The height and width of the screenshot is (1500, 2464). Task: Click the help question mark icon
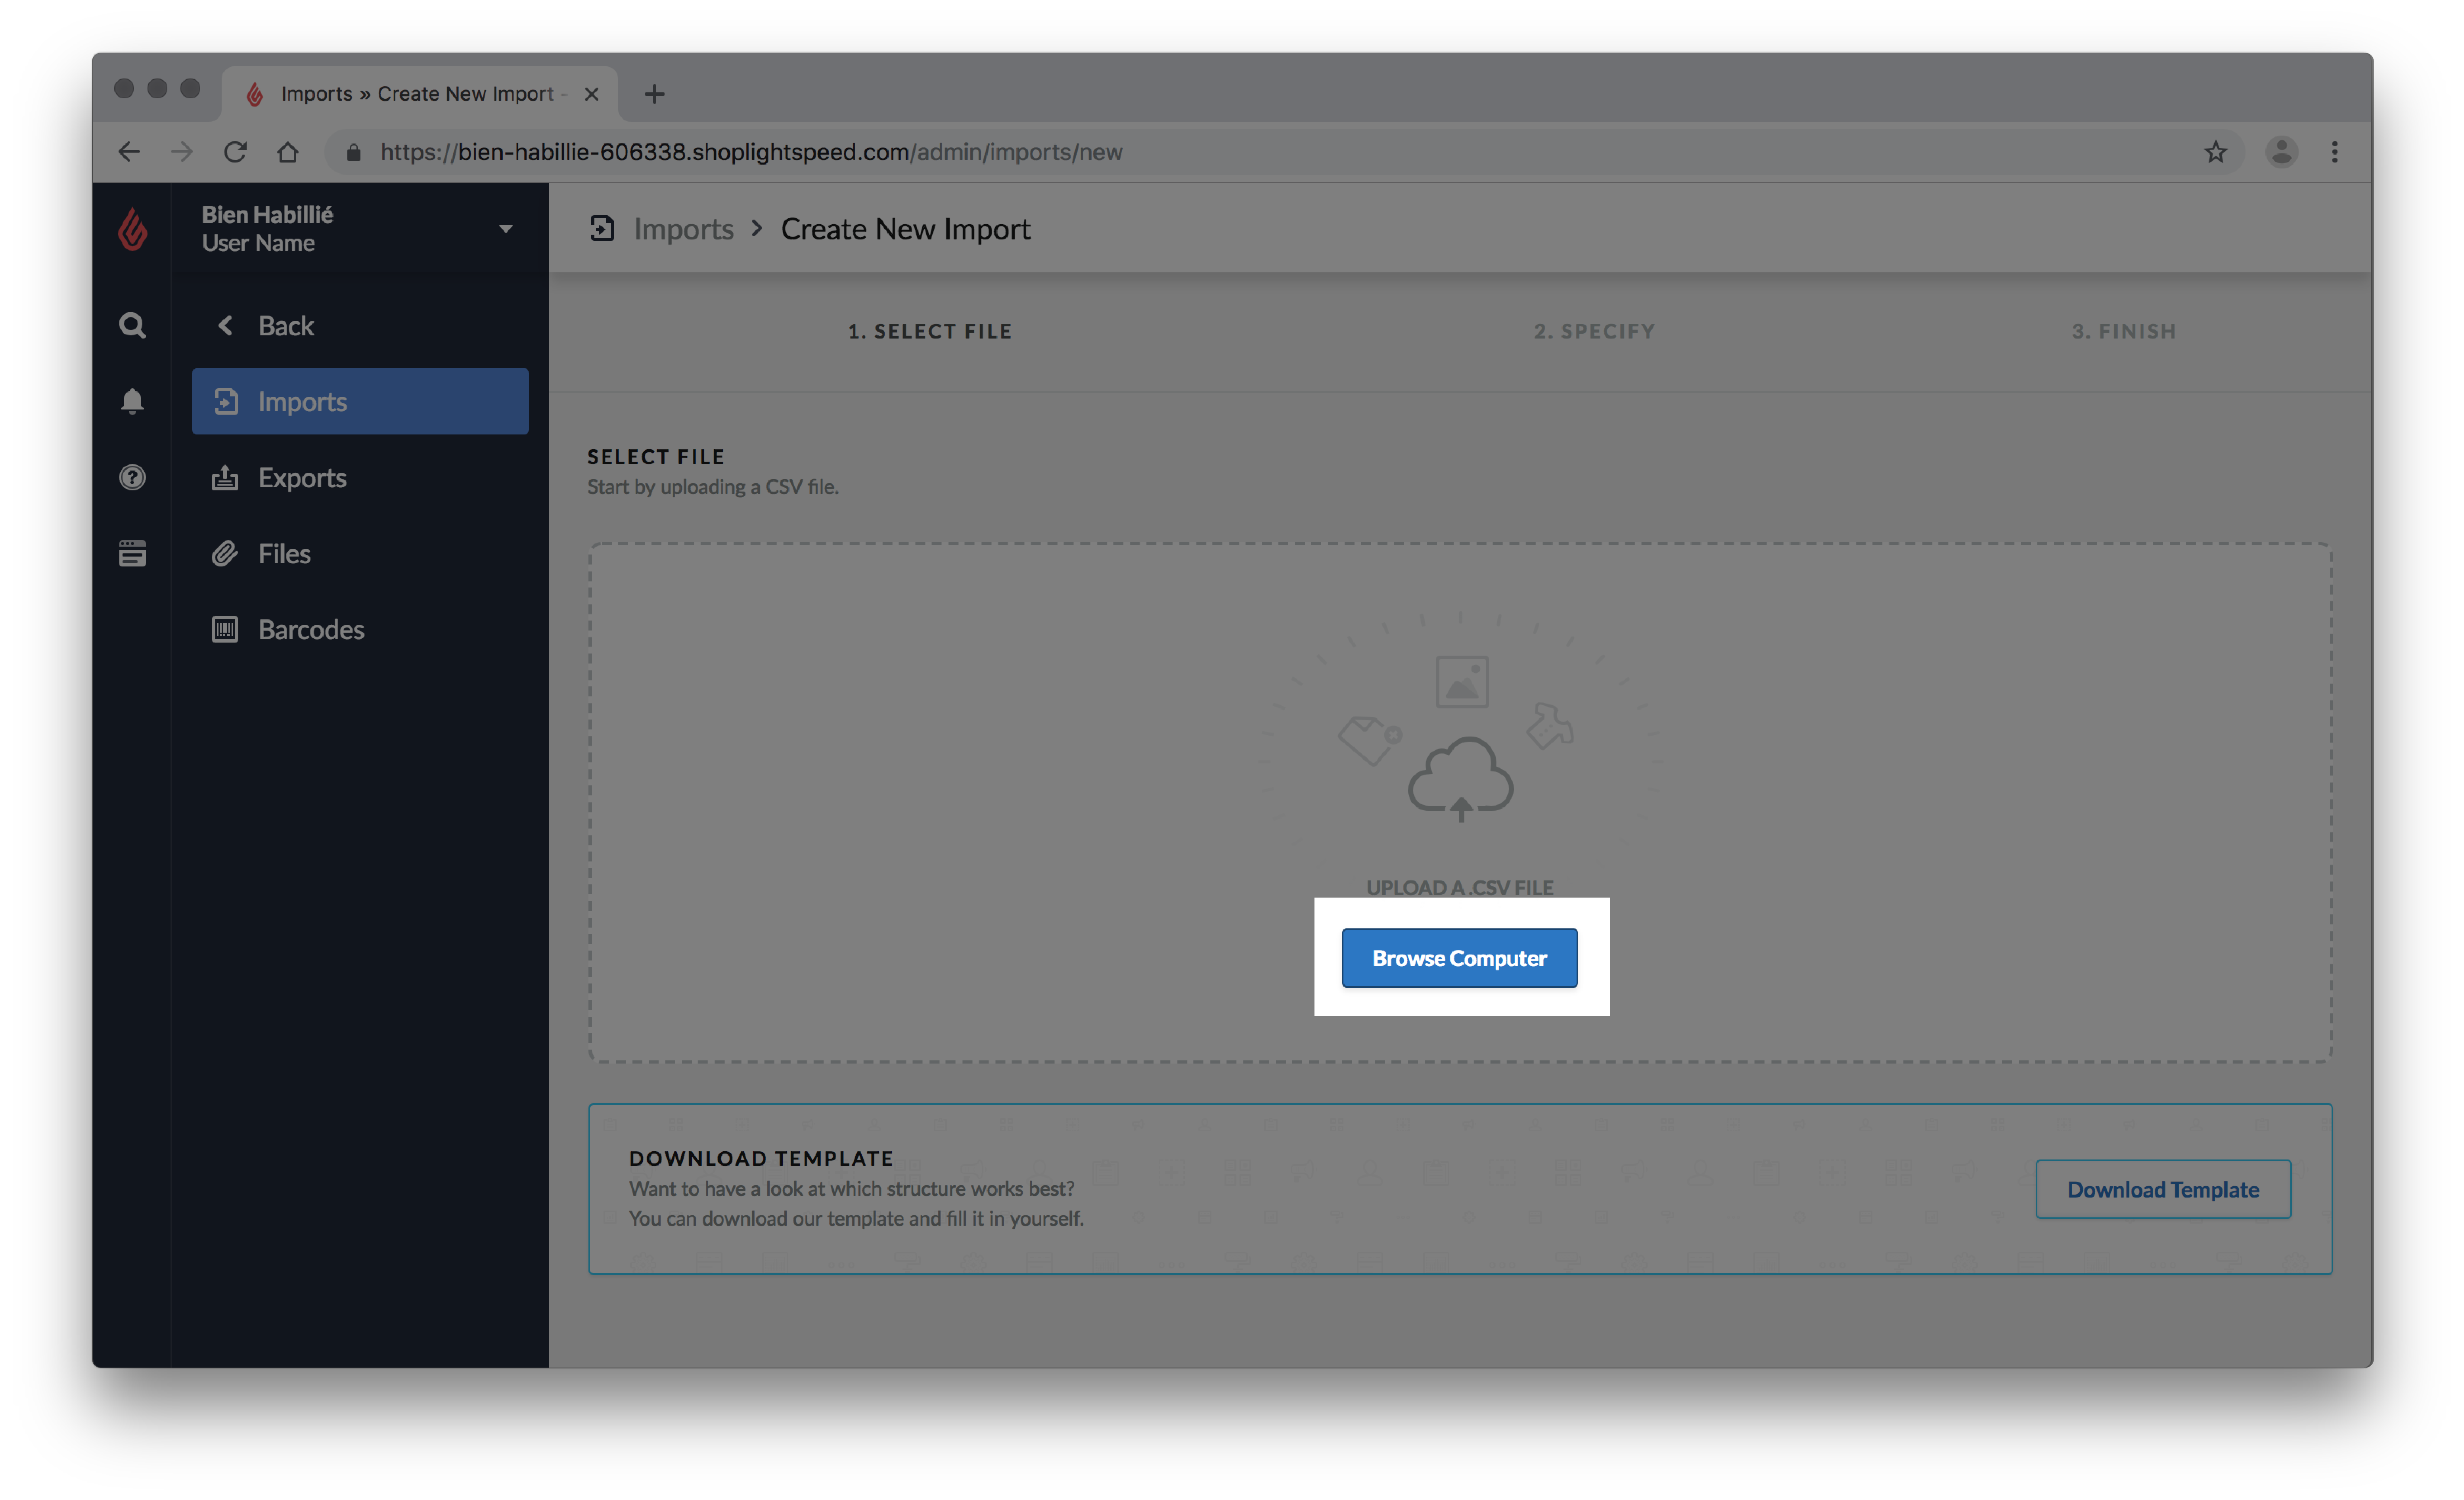pyautogui.click(x=132, y=476)
